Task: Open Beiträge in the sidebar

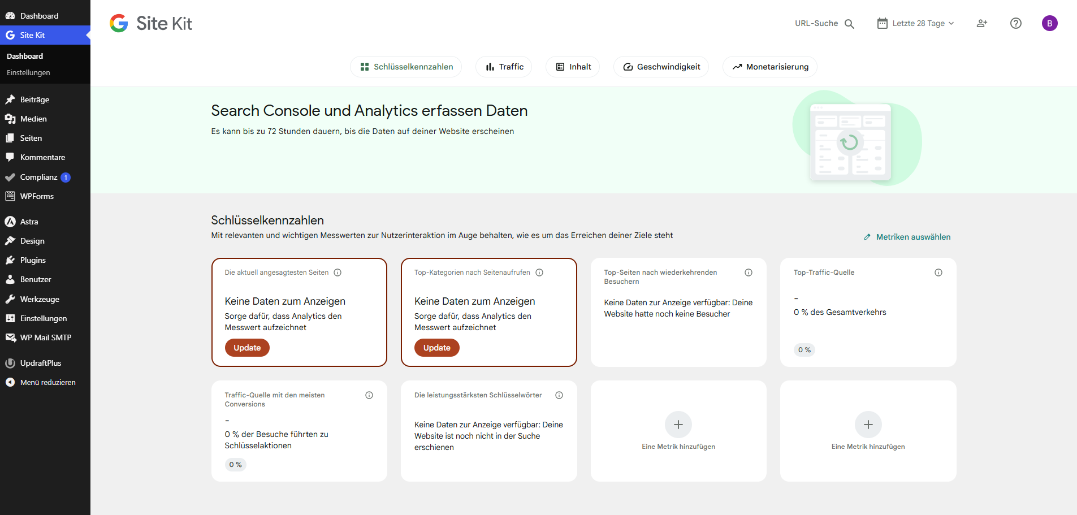Action: pyautogui.click(x=45, y=99)
